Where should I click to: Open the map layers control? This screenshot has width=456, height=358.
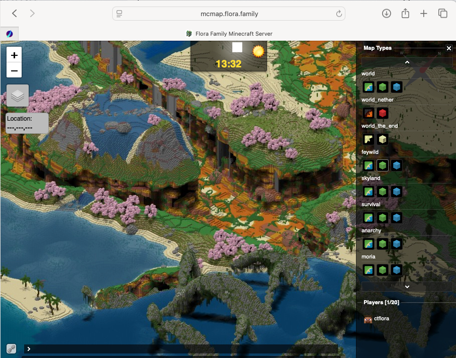tap(18, 96)
